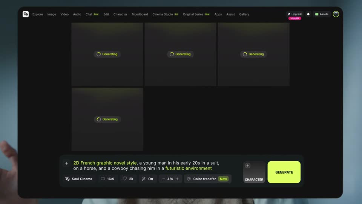Open Color transfer option
The image size is (362, 204).
coord(208,179)
